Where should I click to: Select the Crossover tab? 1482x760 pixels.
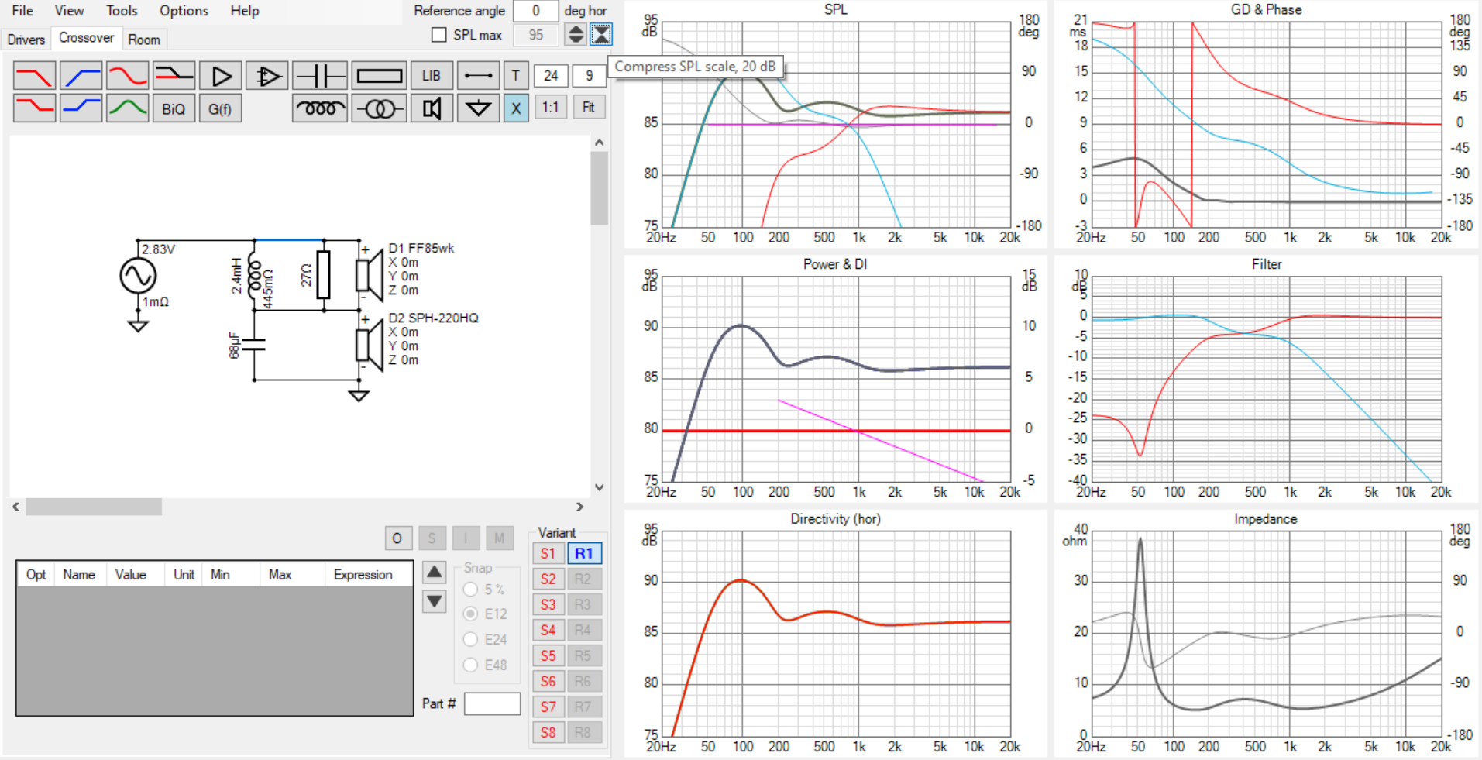click(x=86, y=37)
